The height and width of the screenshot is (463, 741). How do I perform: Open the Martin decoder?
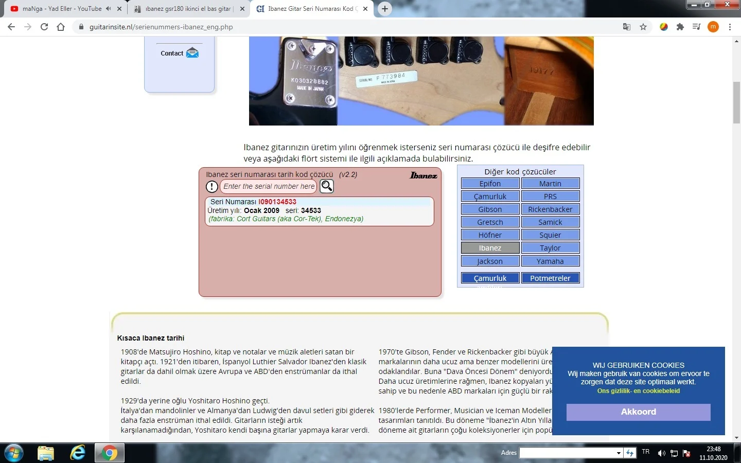click(550, 184)
